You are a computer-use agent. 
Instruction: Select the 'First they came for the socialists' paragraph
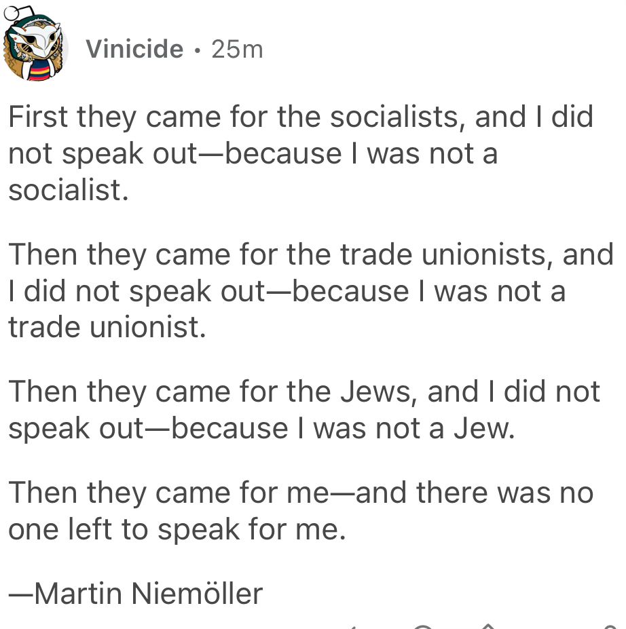pos(301,153)
